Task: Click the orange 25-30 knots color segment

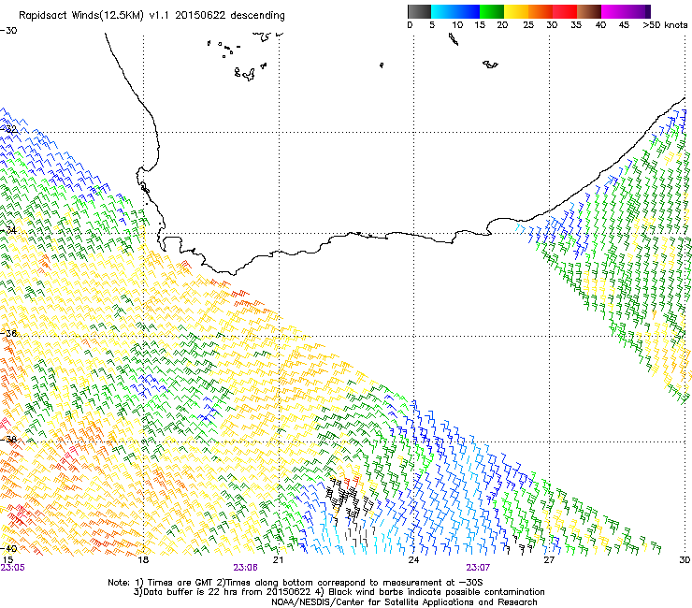Action: (x=541, y=11)
